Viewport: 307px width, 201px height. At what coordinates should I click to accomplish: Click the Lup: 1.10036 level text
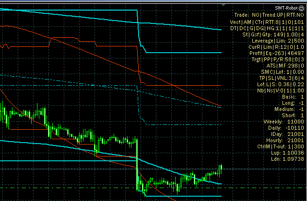pyautogui.click(x=287, y=153)
